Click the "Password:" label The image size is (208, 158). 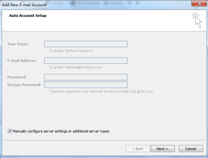pyautogui.click(x=17, y=77)
